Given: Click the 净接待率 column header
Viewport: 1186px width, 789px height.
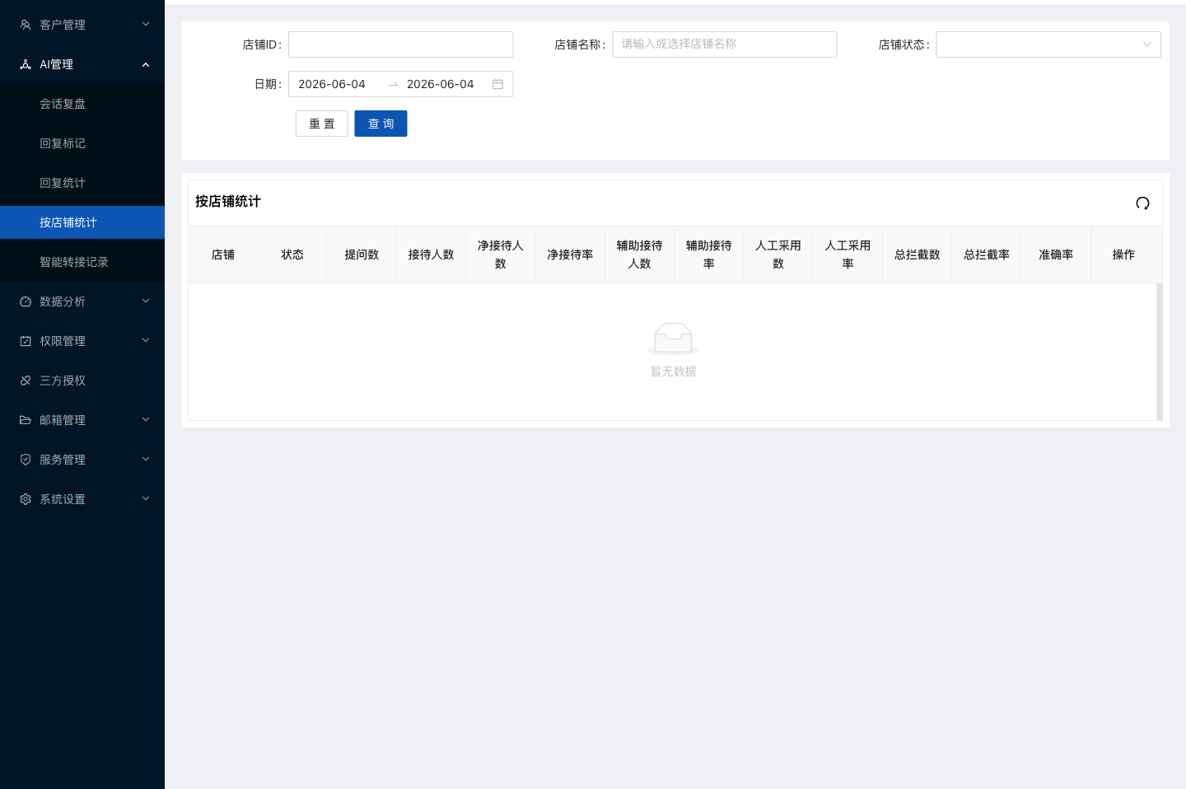Looking at the screenshot, I should [x=570, y=254].
